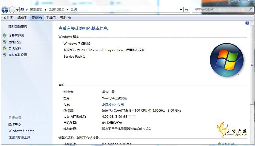255x146 pixels.
Task: Open the 编辑(E) menu
Action: (22, 18)
